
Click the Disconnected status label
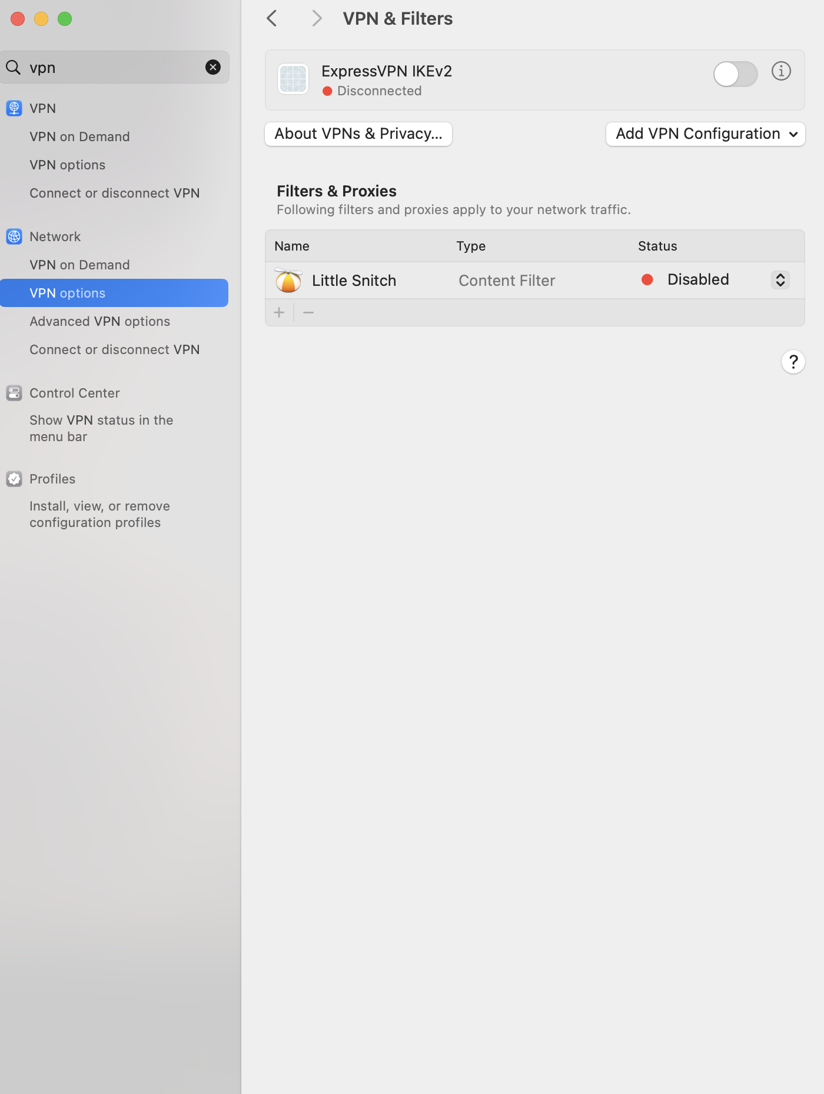pyautogui.click(x=379, y=91)
